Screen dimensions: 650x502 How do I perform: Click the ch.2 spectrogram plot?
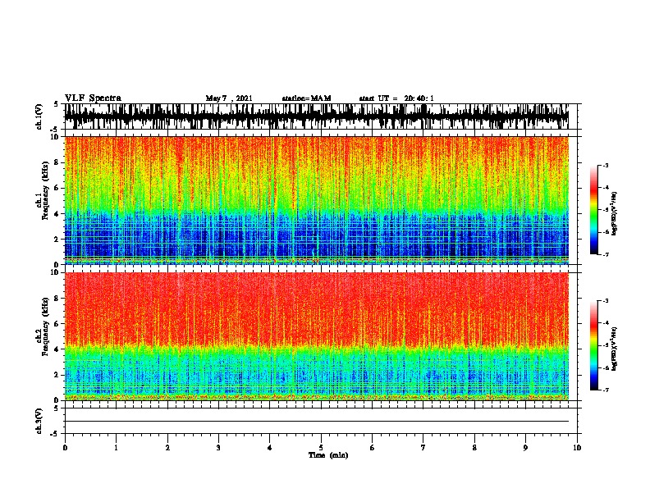pyautogui.click(x=317, y=336)
